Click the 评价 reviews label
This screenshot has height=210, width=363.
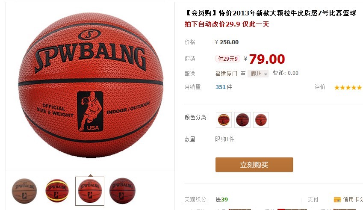(320, 87)
